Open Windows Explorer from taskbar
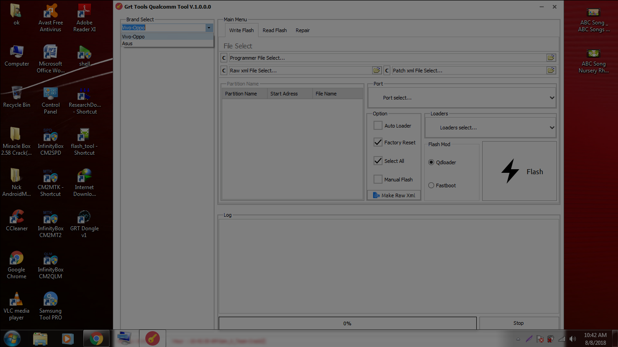The image size is (618, 347). [x=40, y=338]
